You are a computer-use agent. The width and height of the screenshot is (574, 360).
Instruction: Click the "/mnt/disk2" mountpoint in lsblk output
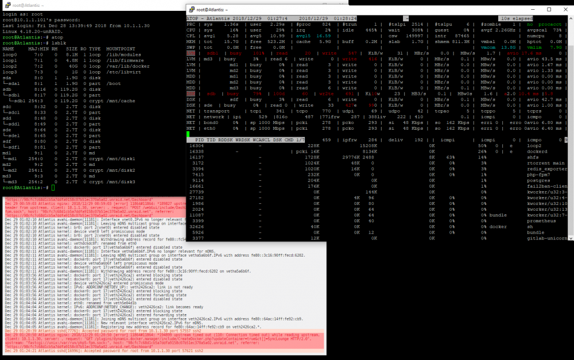121,171
